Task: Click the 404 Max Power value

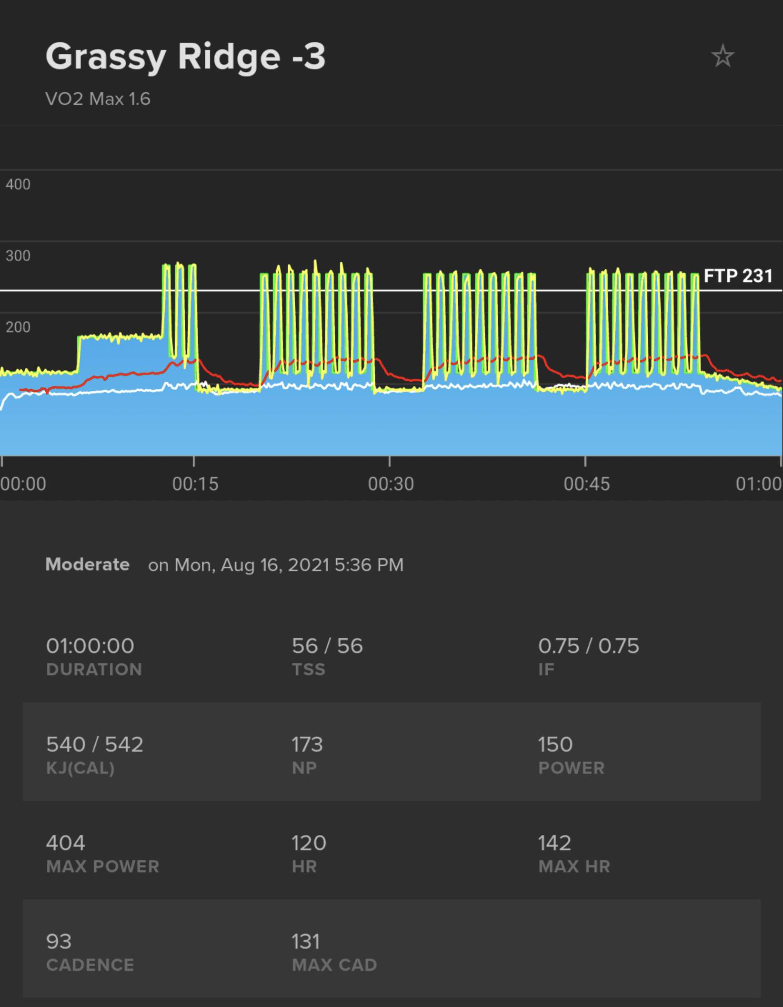Action: pos(66,843)
